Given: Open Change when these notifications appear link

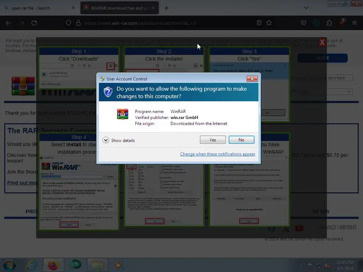Looking at the screenshot, I should (x=218, y=154).
